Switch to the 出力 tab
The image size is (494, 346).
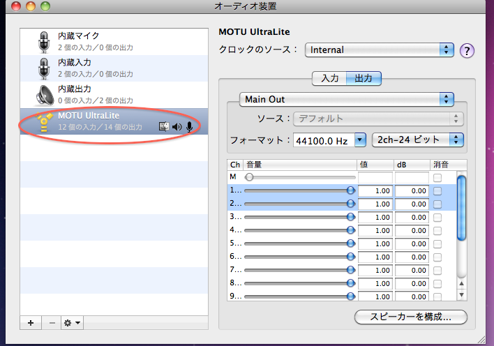[x=364, y=78]
